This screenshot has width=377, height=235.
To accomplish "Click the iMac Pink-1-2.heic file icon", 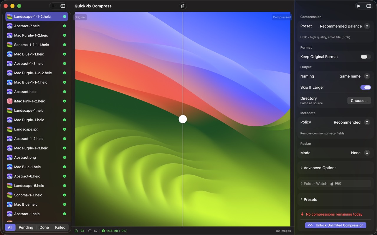I will [x=10, y=101].
